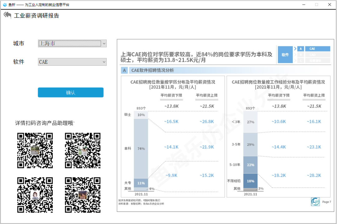The width and height of the screenshot is (337, 224).
Task: Click the 大专 11% bar segment
Action: click(x=141, y=183)
